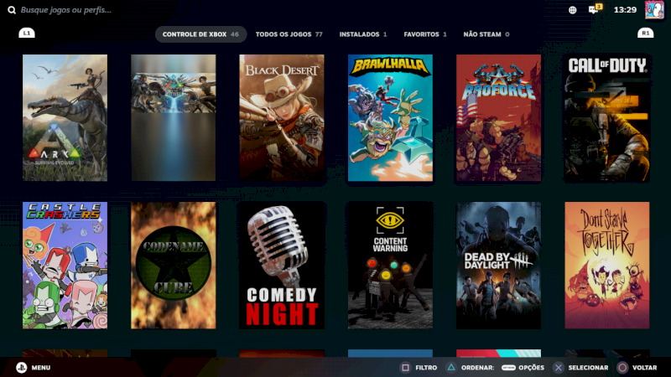Click the circle Voltar icon
The height and width of the screenshot is (377, 671).
pos(622,368)
